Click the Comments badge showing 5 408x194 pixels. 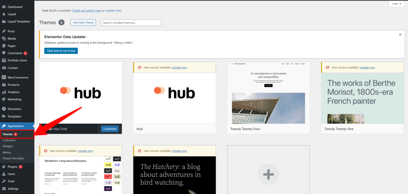point(25,53)
